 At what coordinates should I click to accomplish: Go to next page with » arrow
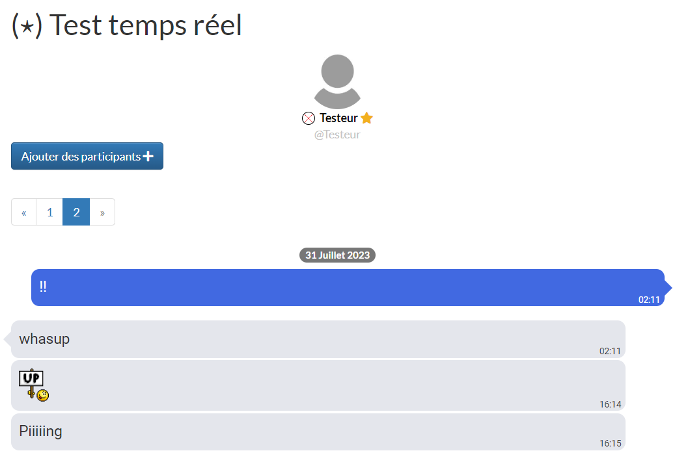coord(102,212)
